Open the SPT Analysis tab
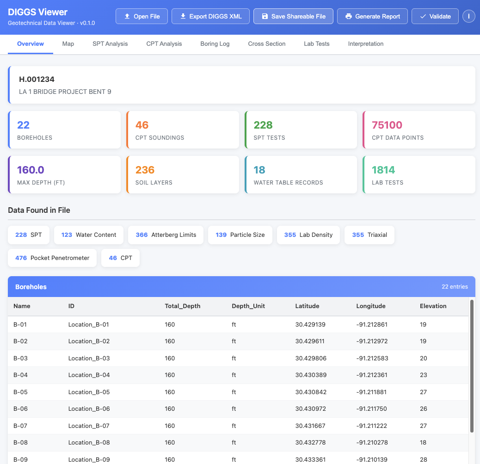Image resolution: width=480 pixels, height=464 pixels. [x=110, y=44]
